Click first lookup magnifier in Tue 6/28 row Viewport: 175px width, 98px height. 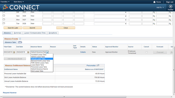[x=154, y=24]
